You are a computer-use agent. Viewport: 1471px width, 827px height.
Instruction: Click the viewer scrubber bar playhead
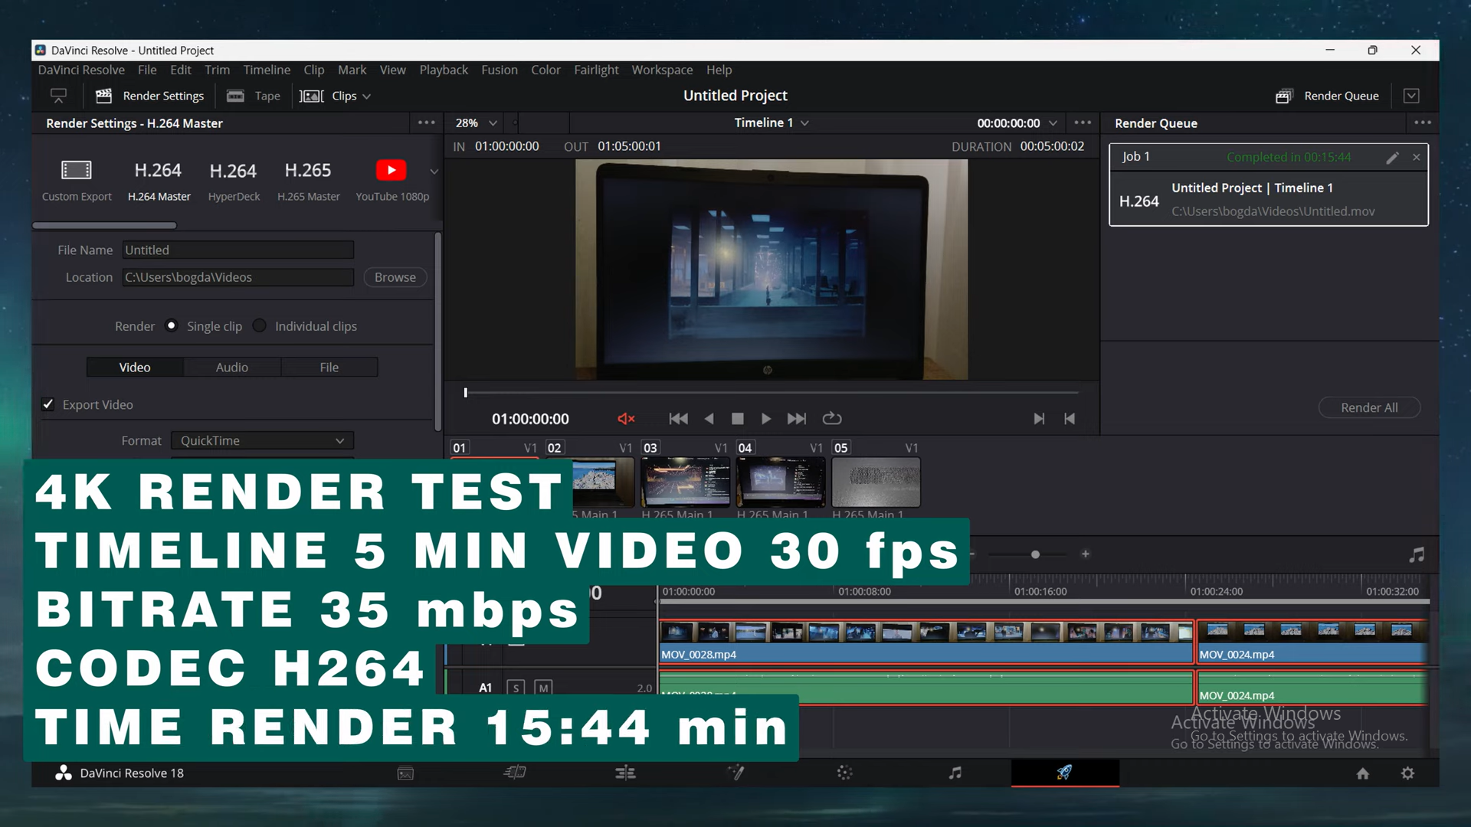click(x=465, y=393)
